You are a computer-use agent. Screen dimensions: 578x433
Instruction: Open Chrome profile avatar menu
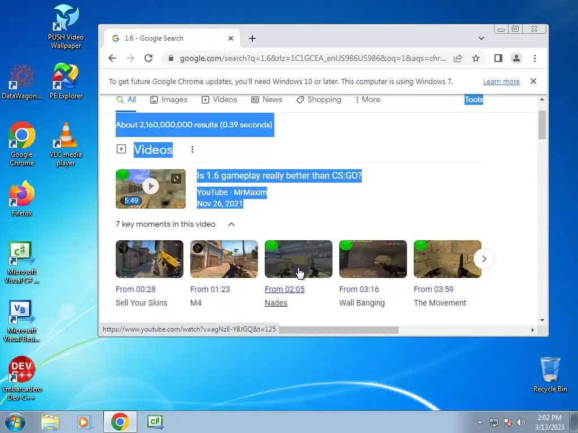[x=516, y=58]
